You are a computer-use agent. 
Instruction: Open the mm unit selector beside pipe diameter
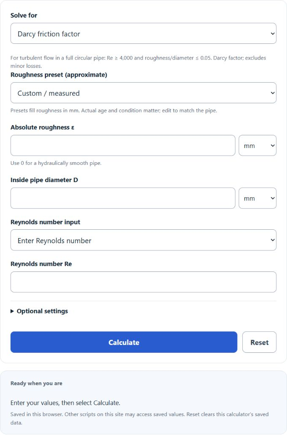[x=257, y=199]
